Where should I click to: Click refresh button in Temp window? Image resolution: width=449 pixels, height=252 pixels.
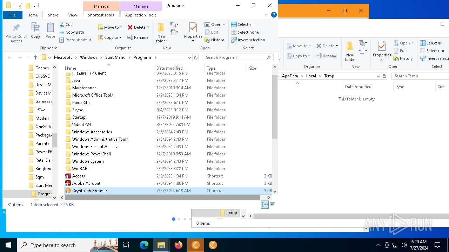[x=384, y=76]
